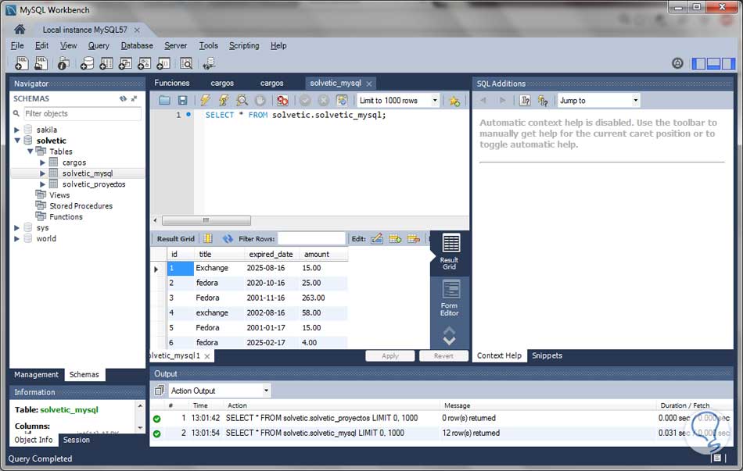Toggle autocommit mode icon

point(342,100)
